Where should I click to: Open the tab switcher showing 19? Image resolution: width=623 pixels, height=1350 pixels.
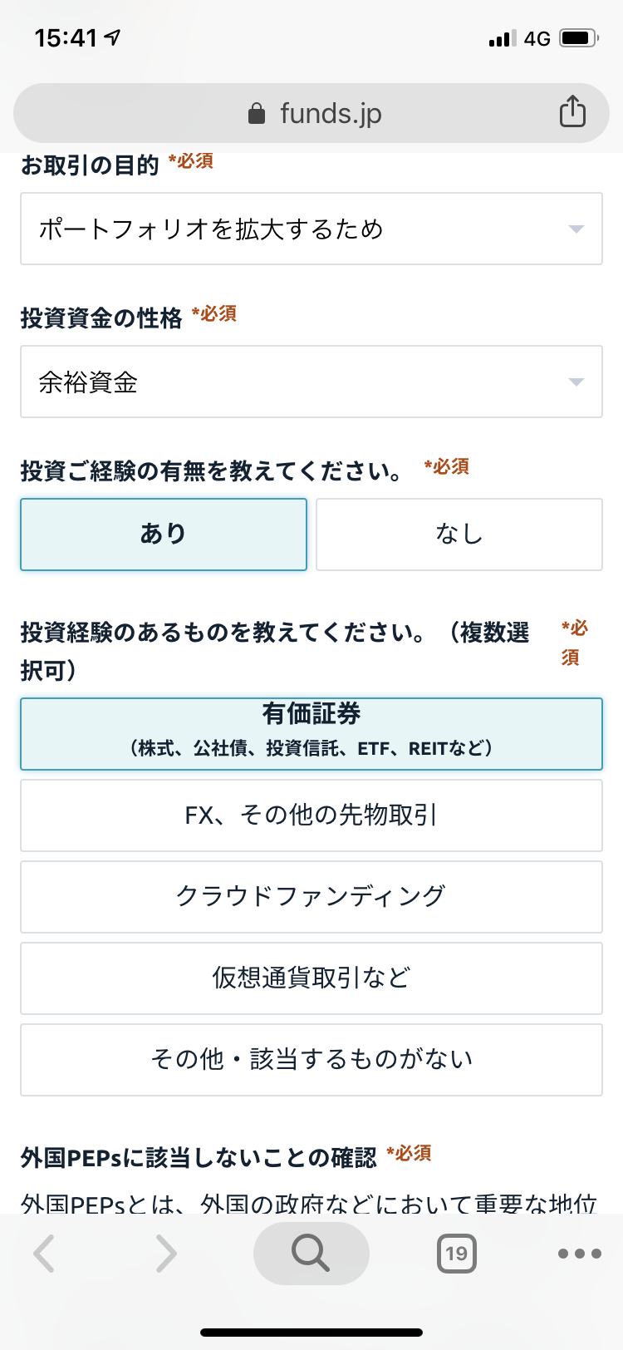click(457, 1254)
